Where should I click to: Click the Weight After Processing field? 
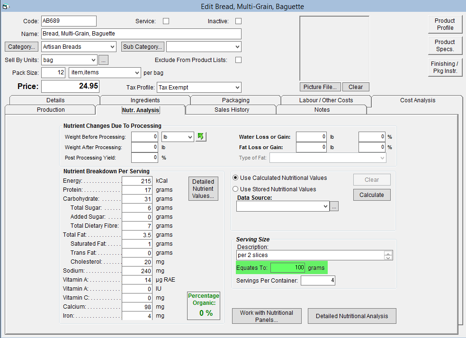click(x=144, y=147)
